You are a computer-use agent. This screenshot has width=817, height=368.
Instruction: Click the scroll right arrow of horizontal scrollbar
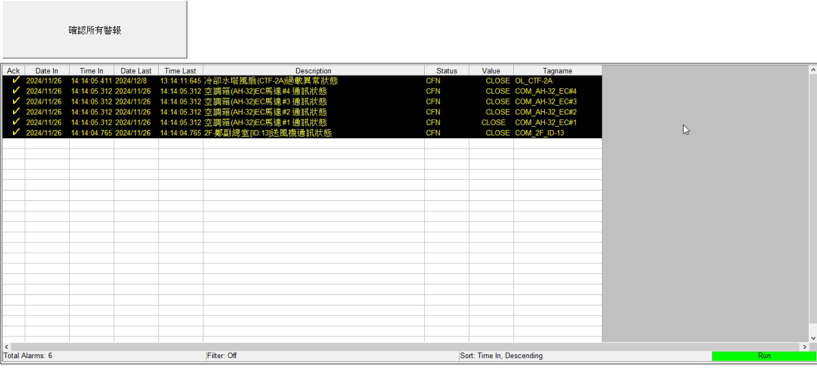[x=804, y=347]
